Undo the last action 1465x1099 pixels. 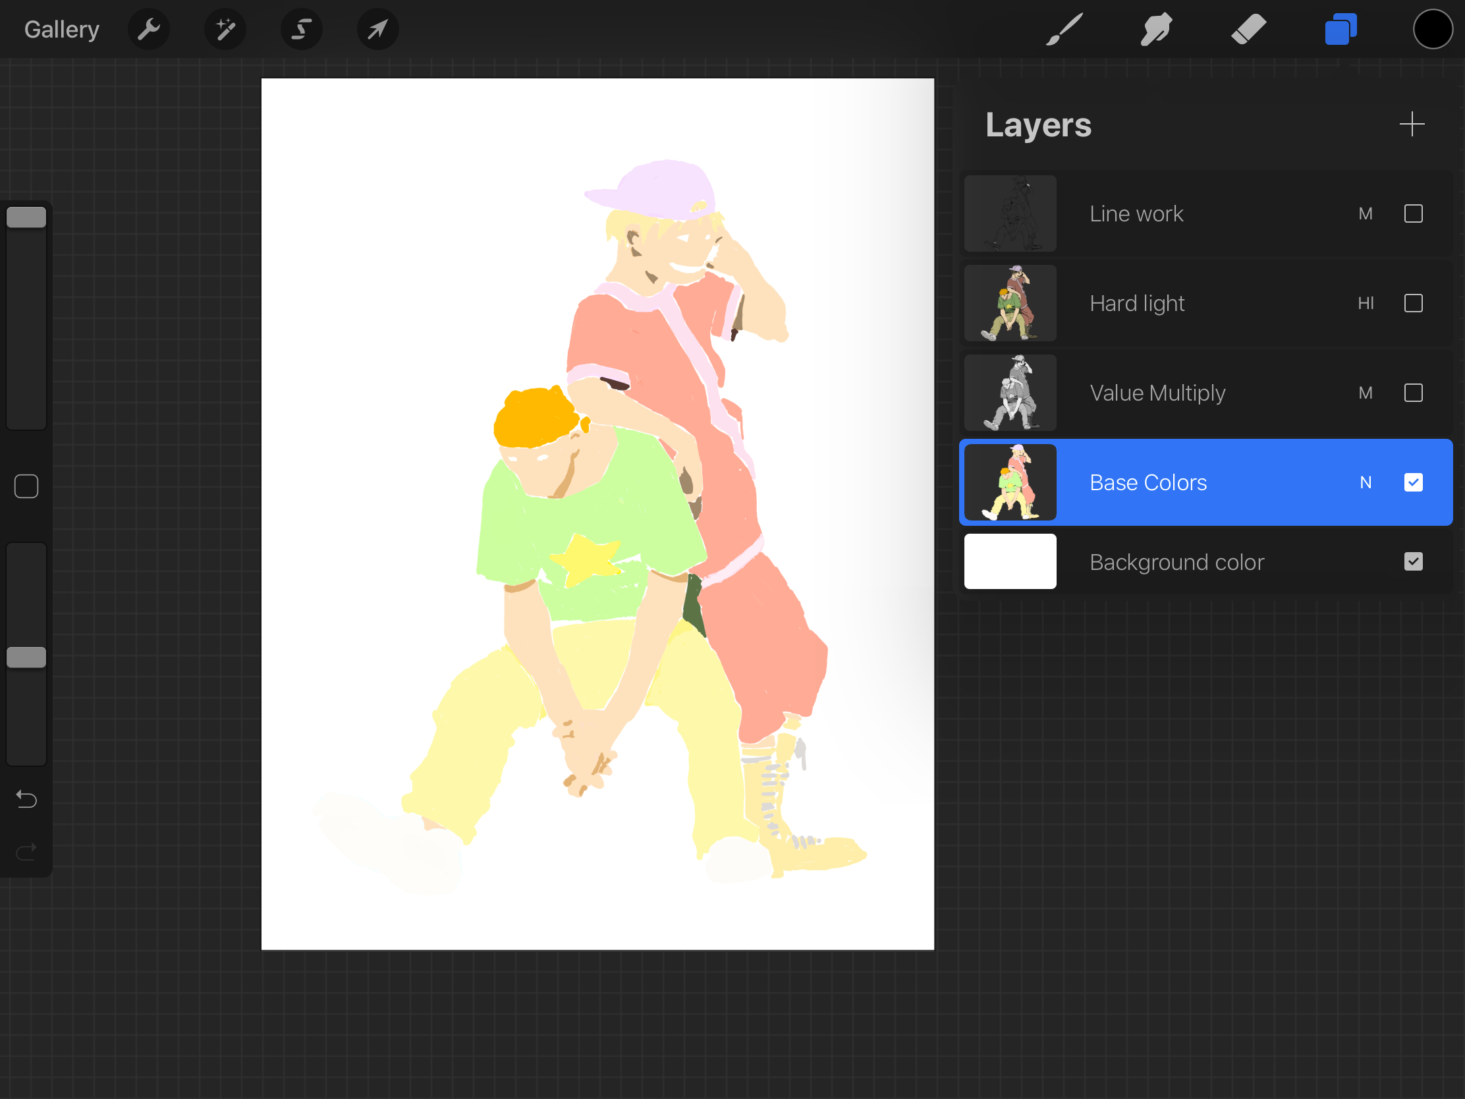26,800
